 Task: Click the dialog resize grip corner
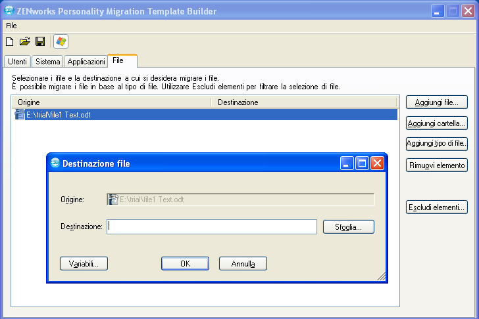[381, 276]
